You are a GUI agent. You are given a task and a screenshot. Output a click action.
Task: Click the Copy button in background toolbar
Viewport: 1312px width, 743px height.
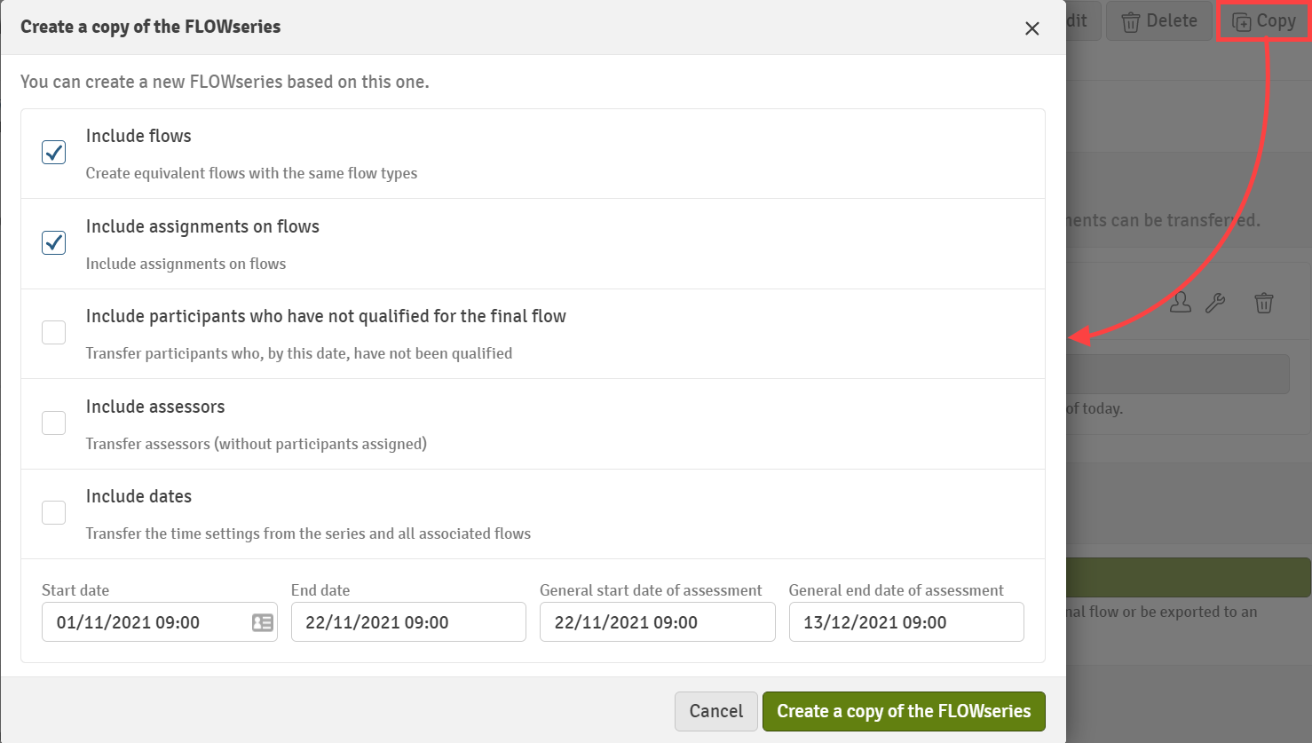[1263, 20]
